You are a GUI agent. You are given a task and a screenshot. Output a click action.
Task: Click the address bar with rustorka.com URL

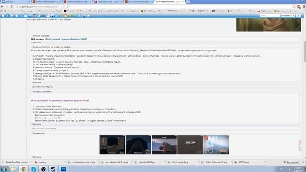coord(154,6)
